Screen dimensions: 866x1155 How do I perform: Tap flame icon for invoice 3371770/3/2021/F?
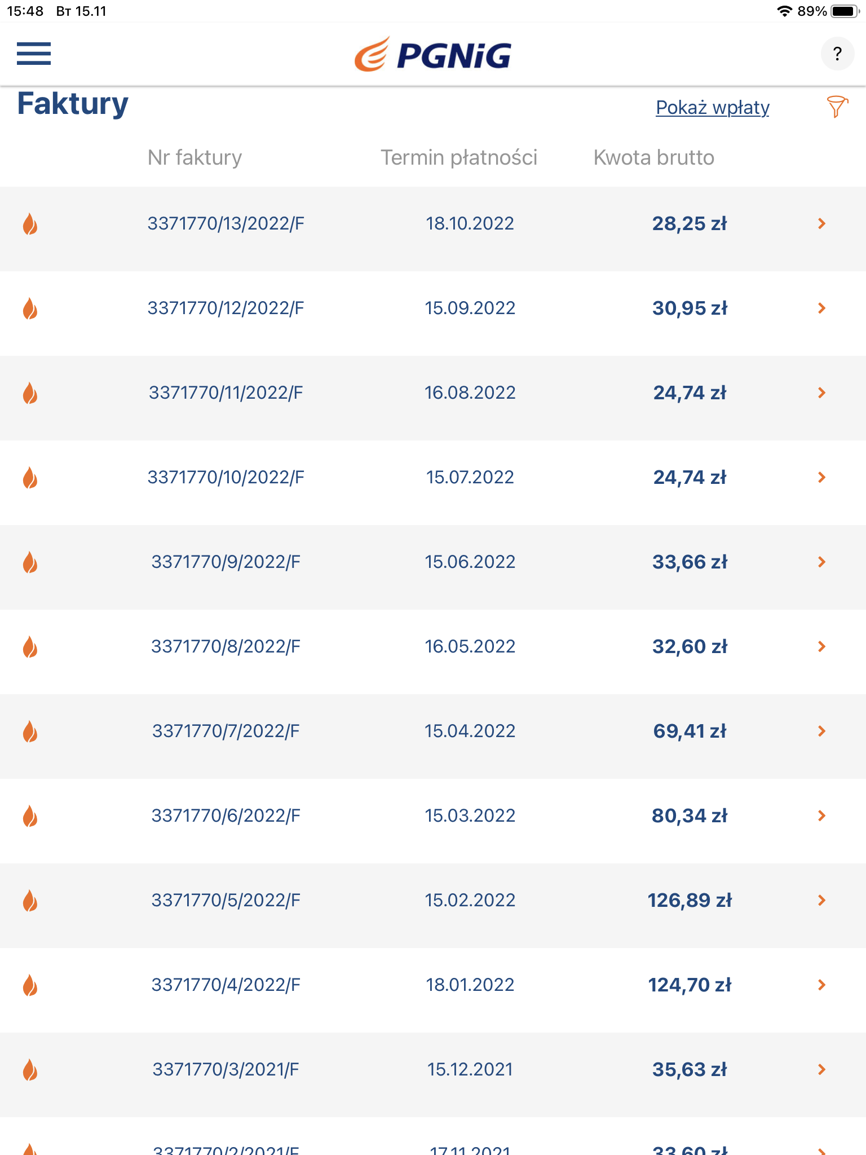click(x=30, y=1070)
